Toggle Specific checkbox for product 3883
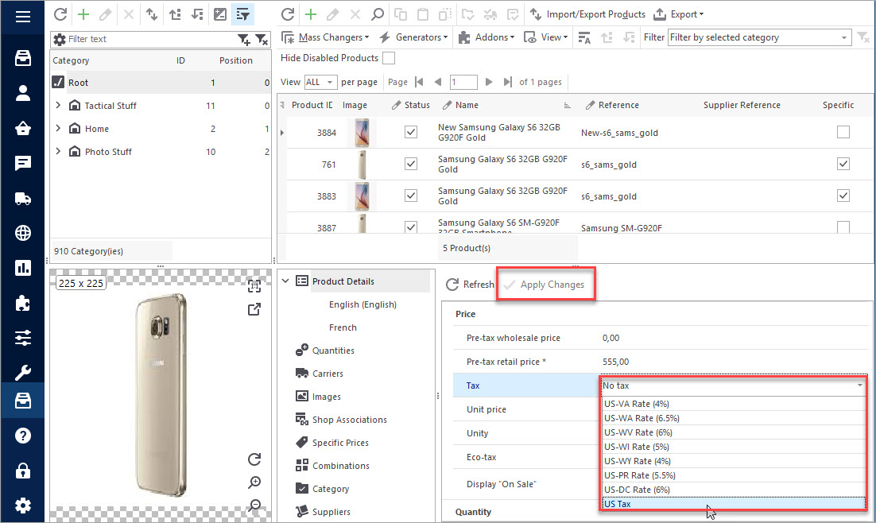The width and height of the screenshot is (876, 523). pos(843,196)
